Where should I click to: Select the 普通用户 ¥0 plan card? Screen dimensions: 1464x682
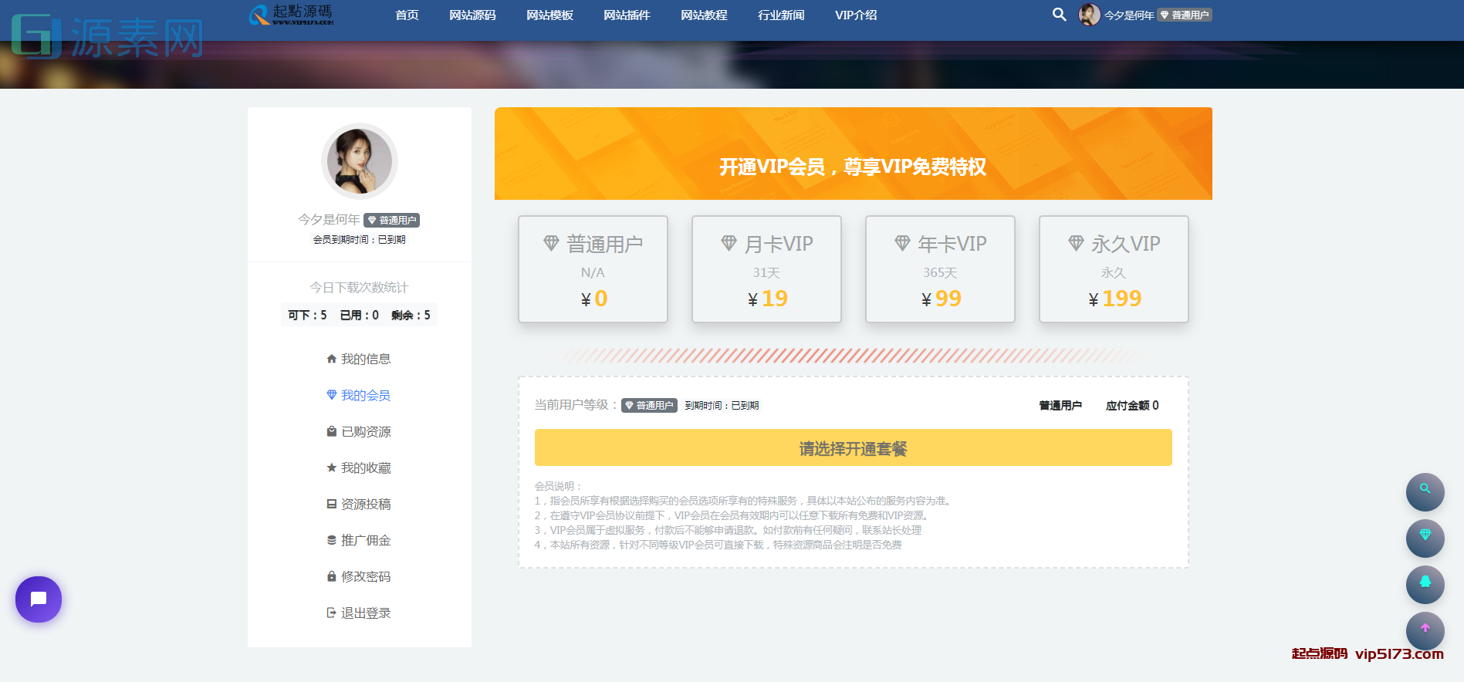(593, 268)
